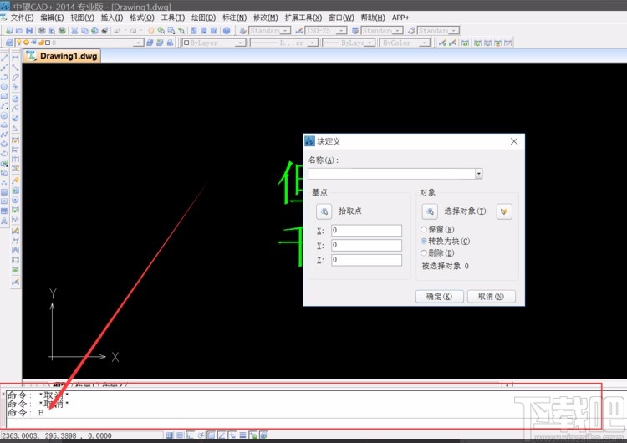The height and width of the screenshot is (443, 627).
Task: Click the Pick Point button icon in dialog
Action: [x=324, y=211]
